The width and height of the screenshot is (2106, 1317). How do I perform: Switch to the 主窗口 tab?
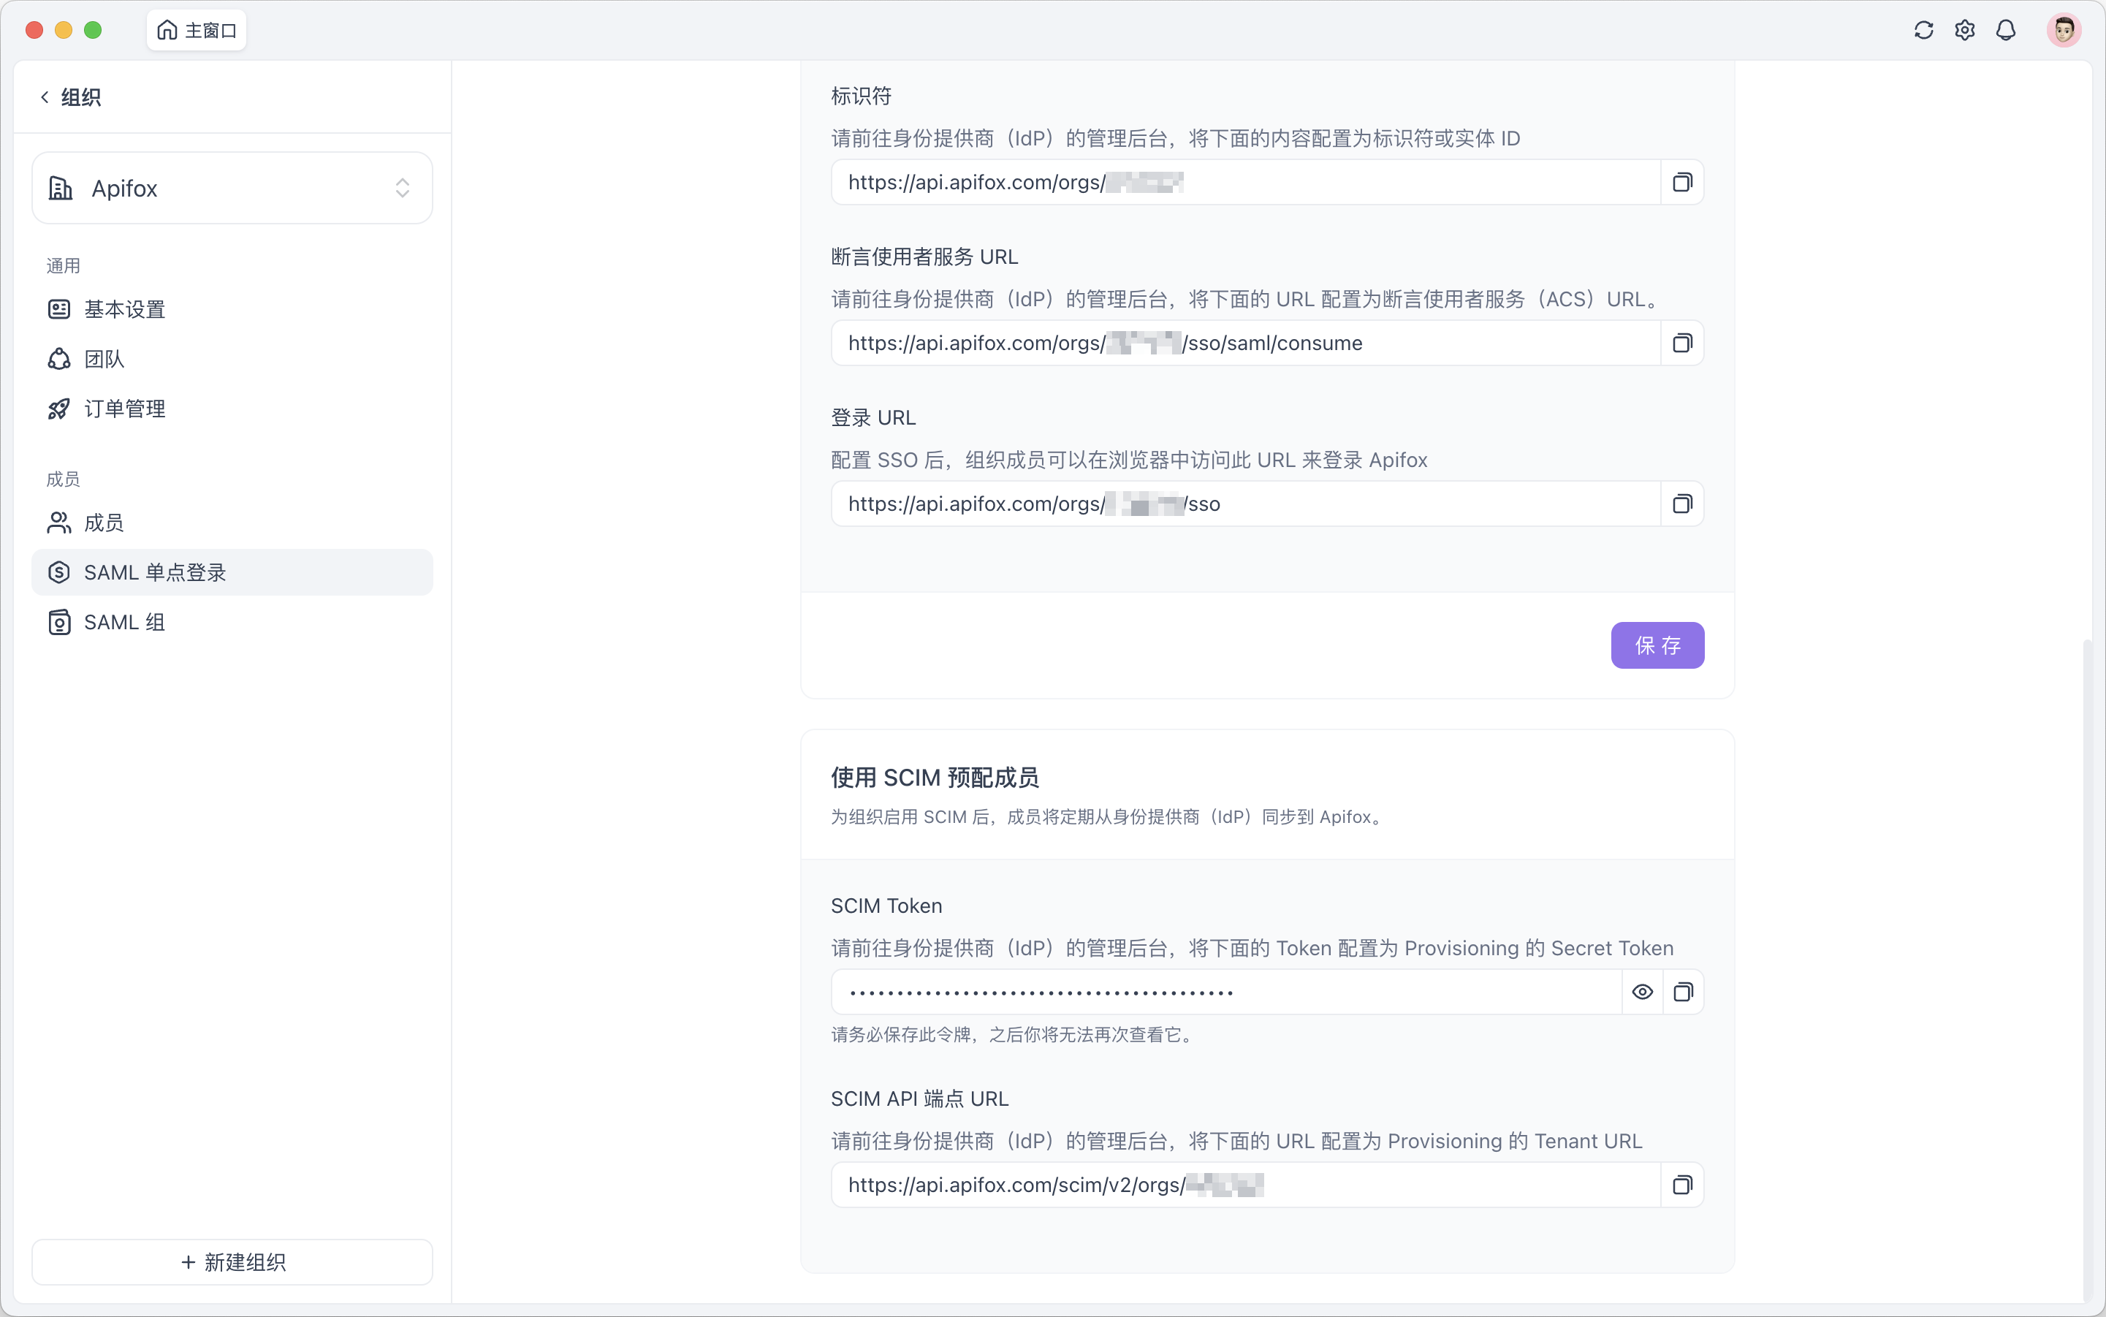tap(196, 30)
